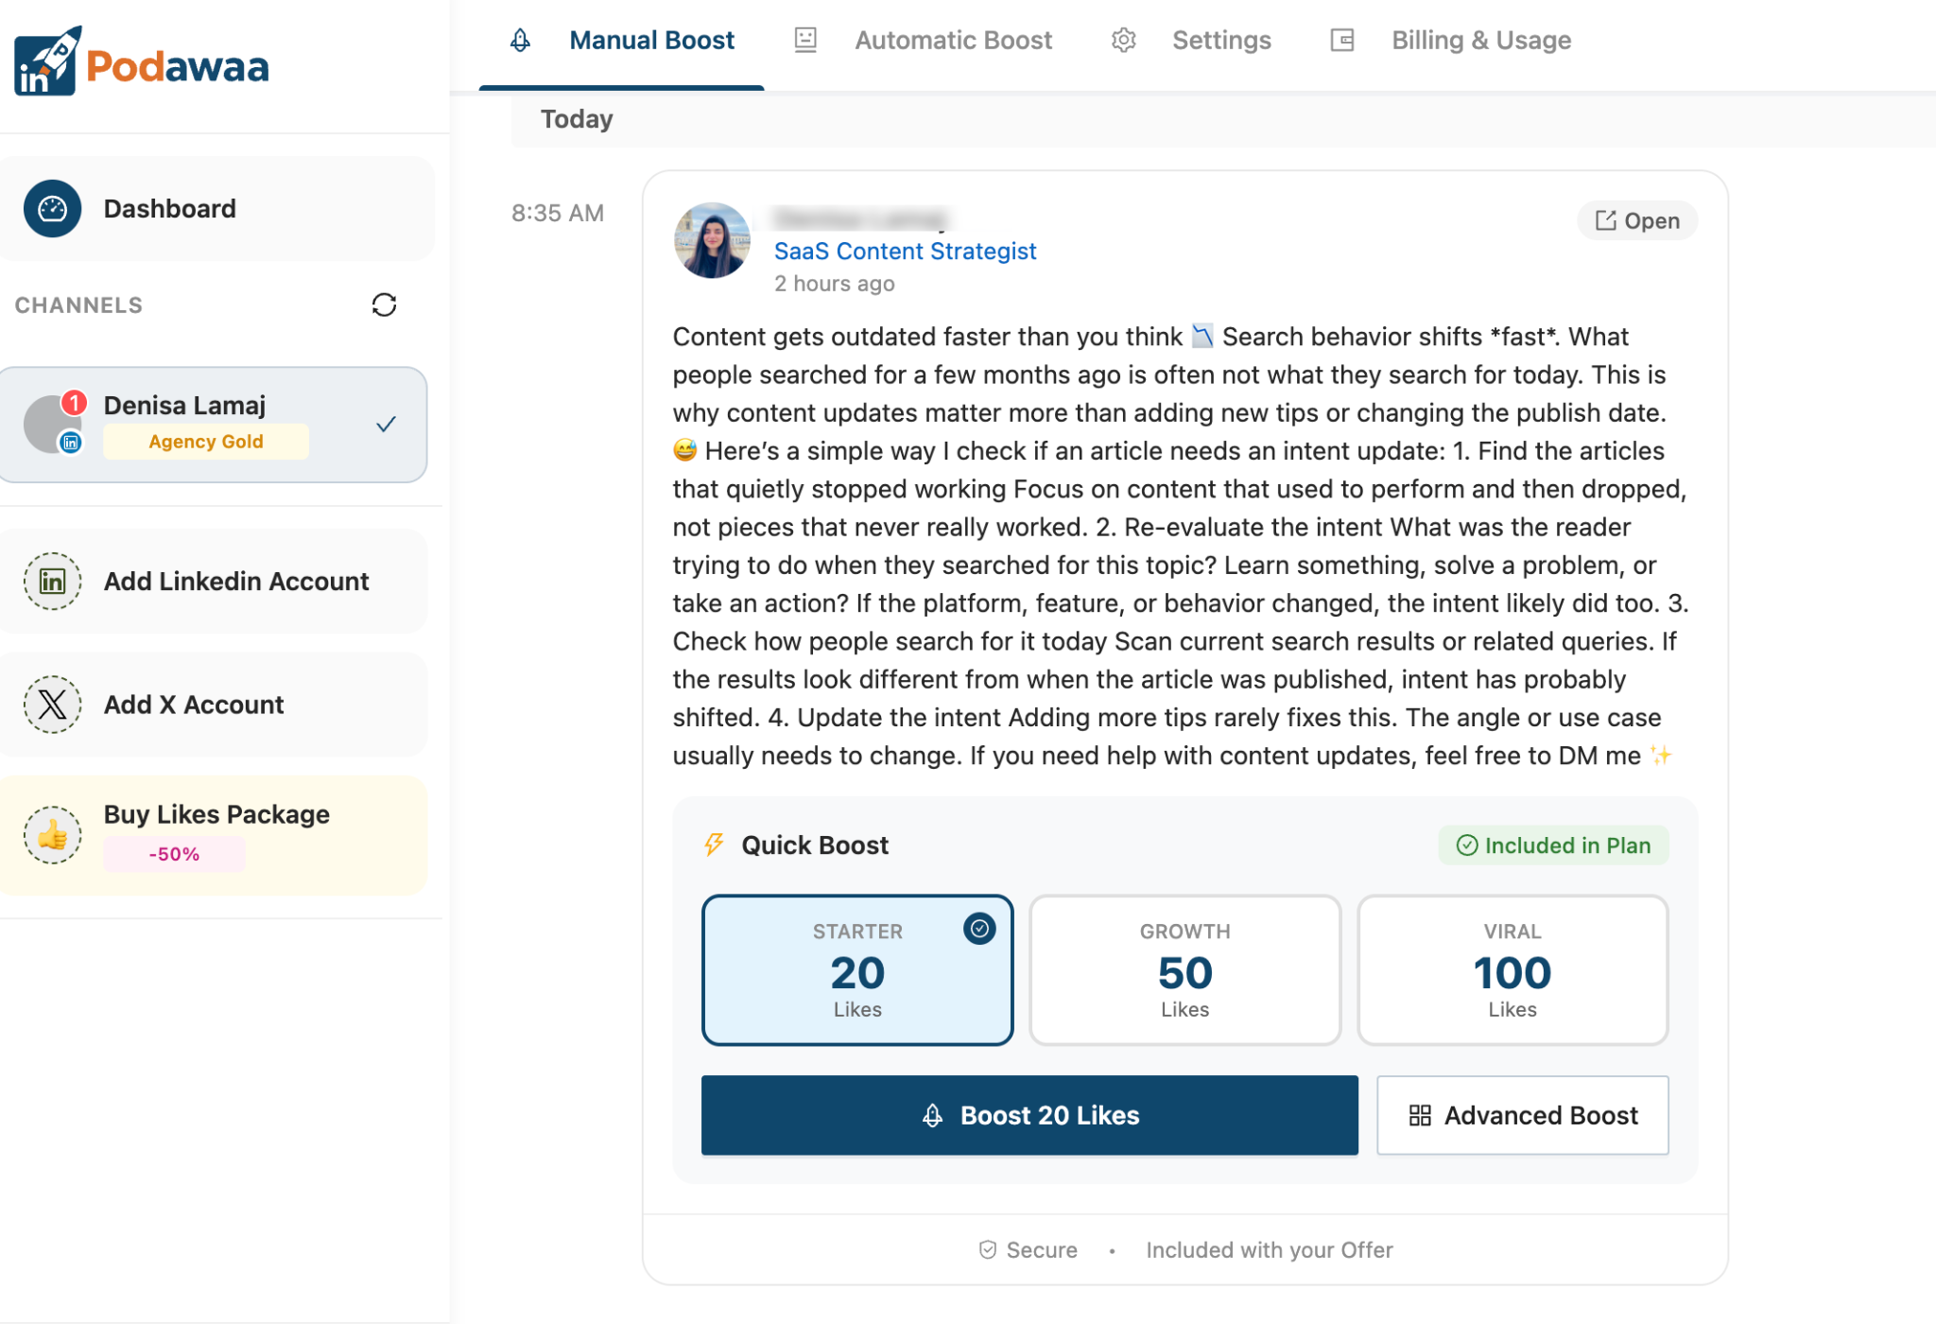The image size is (1936, 1324).
Task: Open the Dashboard from the sidebar
Action: click(x=169, y=208)
